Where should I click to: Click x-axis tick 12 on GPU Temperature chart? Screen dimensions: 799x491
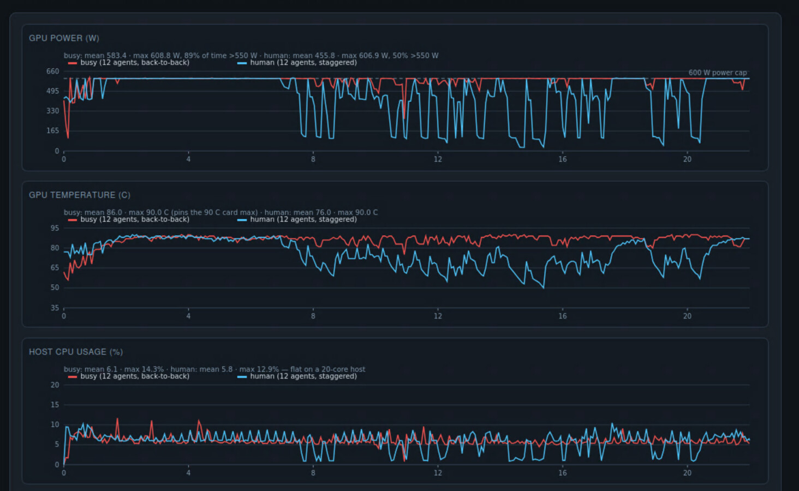pyautogui.click(x=438, y=316)
